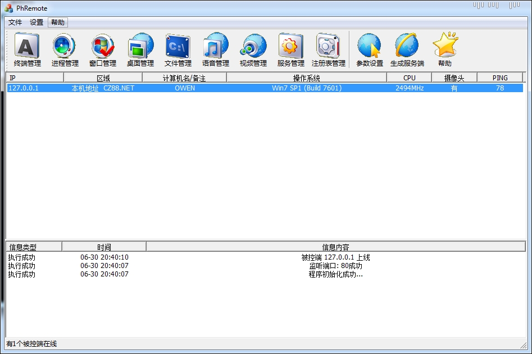532x354 pixels.
Task: Sort by CPU column header
Action: pyautogui.click(x=409, y=78)
